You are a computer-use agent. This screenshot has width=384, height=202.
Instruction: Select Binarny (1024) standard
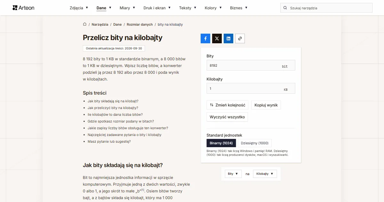(x=221, y=143)
